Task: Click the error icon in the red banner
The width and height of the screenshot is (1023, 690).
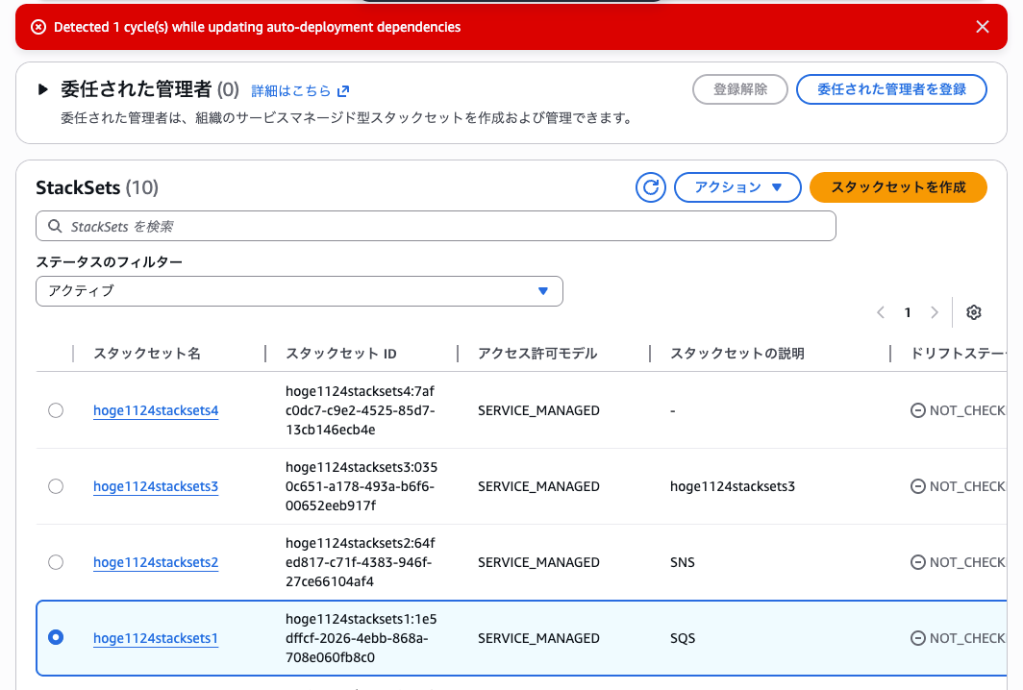Action: click(38, 27)
